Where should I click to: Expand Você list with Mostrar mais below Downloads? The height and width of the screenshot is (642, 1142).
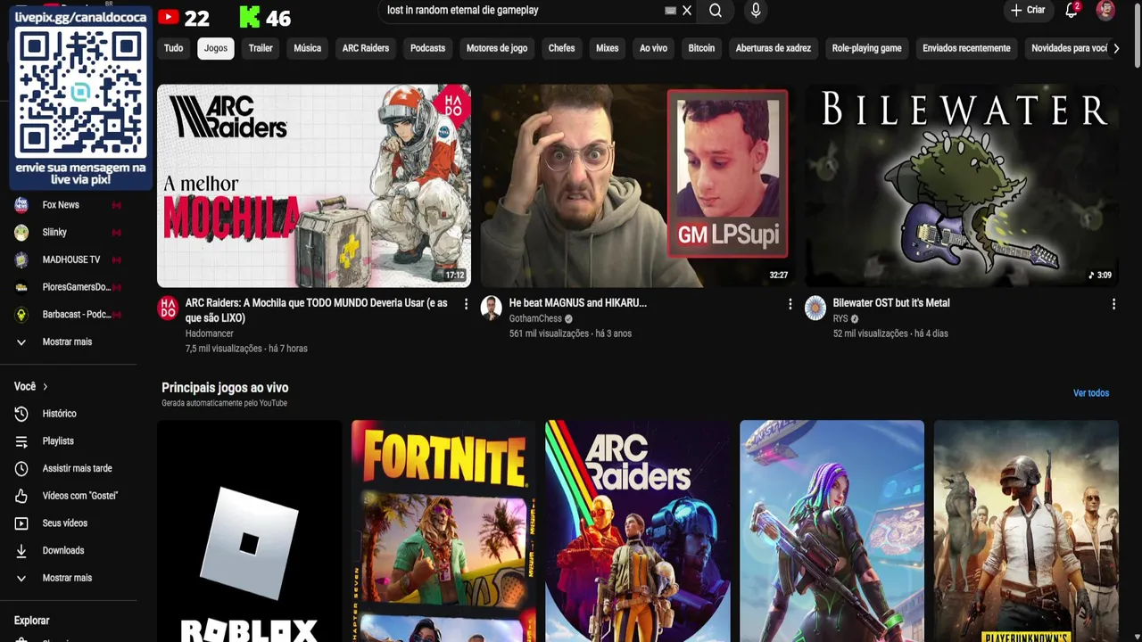click(68, 578)
